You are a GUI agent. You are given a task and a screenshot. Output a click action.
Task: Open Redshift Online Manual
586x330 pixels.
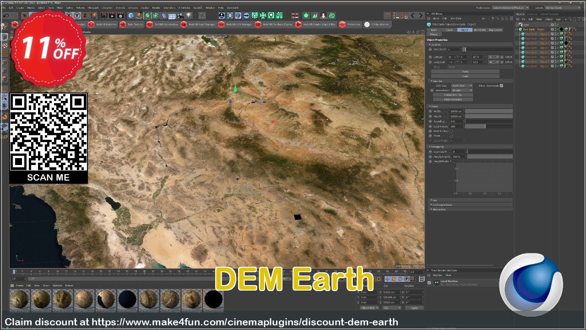click(377, 24)
